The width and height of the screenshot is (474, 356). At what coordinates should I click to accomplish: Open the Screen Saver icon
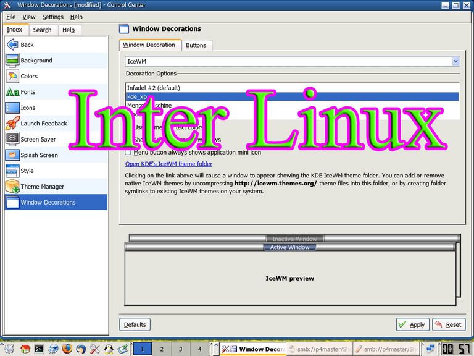pyautogui.click(x=12, y=139)
